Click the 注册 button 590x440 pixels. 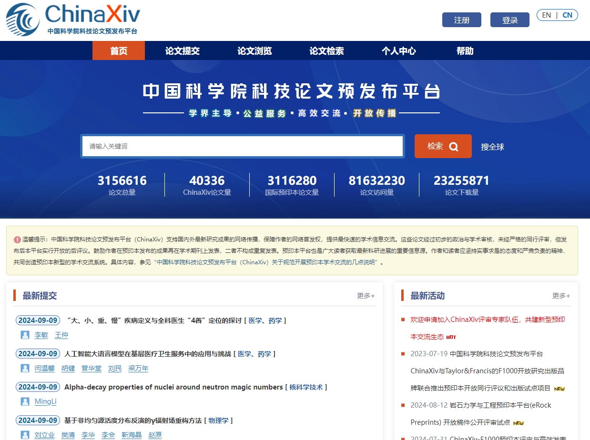click(x=462, y=20)
